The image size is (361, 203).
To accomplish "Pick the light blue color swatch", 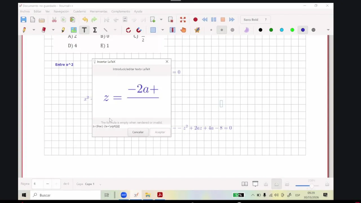I will (281, 30).
